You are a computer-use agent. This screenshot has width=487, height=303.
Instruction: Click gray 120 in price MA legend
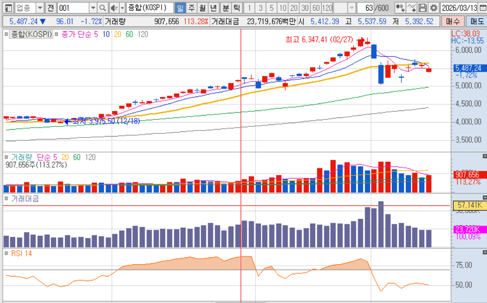click(142, 34)
